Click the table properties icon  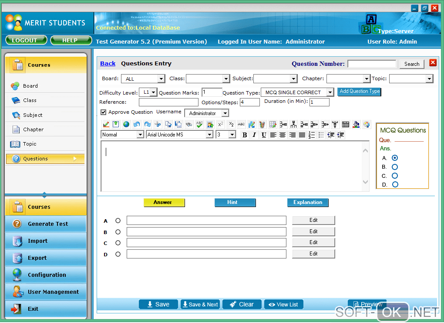click(346, 125)
